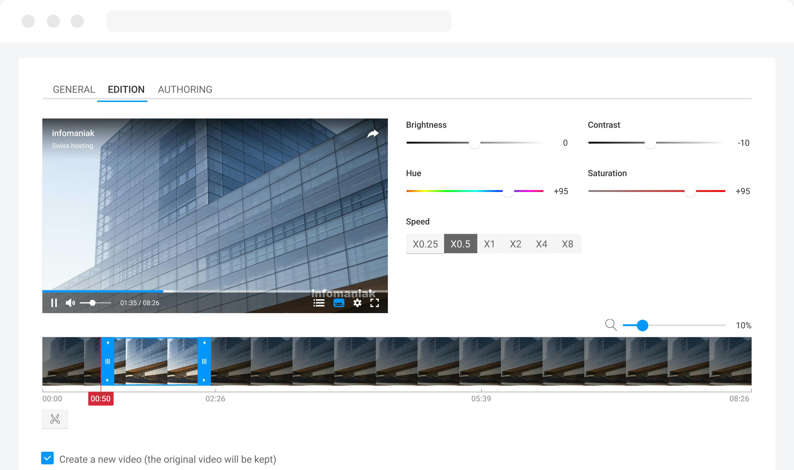Mute the video volume

pyautogui.click(x=70, y=303)
